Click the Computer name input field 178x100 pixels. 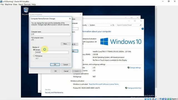click(51, 34)
